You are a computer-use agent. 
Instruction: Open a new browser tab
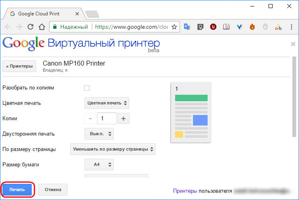(92, 14)
